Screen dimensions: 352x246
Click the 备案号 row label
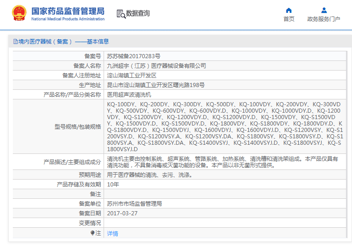pyautogui.click(x=93, y=56)
